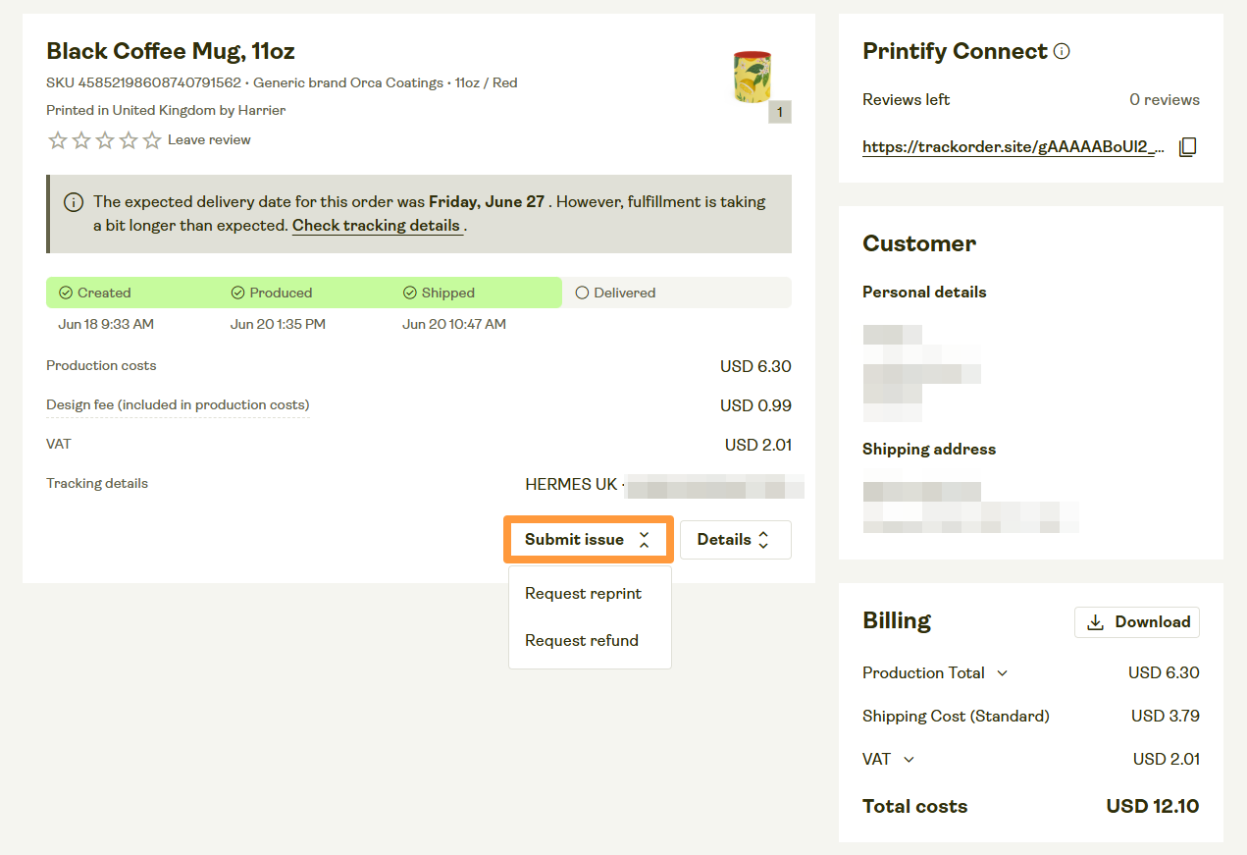Expand the Production Total breakdown
Screen dimensions: 1247x855
pos(1002,673)
